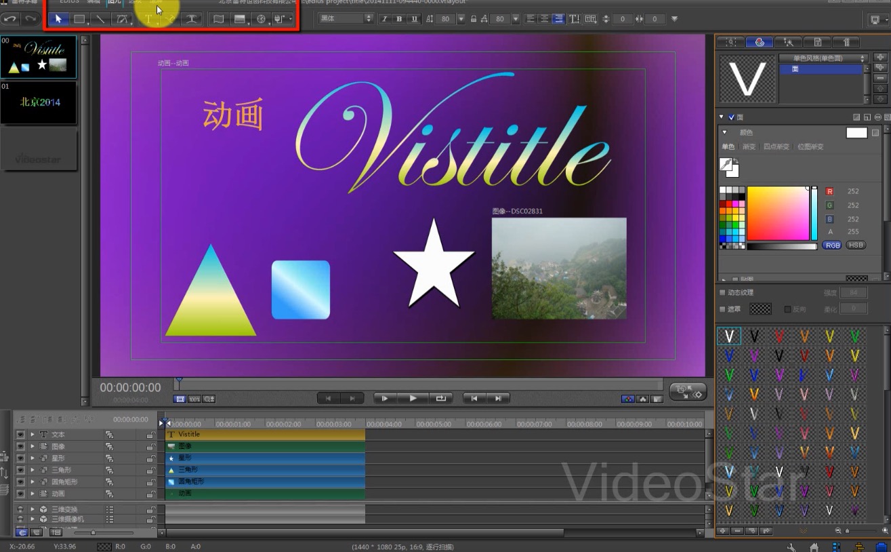Select the arrow selection tool
This screenshot has height=552, width=891.
[x=58, y=19]
